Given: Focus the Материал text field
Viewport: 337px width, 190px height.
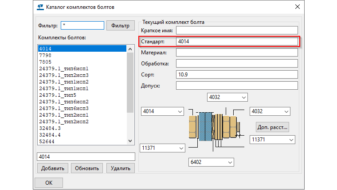Looking at the screenshot, I should [236, 53].
